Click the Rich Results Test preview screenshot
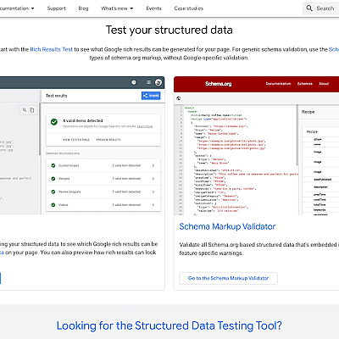The width and height of the screenshot is (339, 339). coord(82,145)
